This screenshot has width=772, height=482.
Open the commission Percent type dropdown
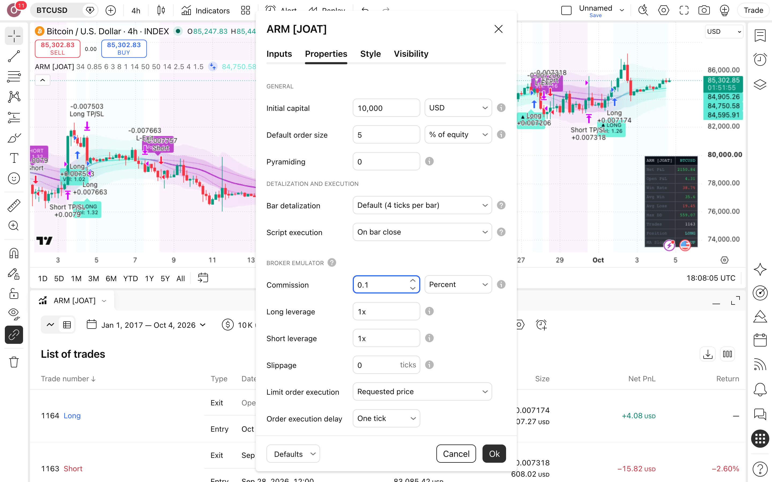(458, 284)
